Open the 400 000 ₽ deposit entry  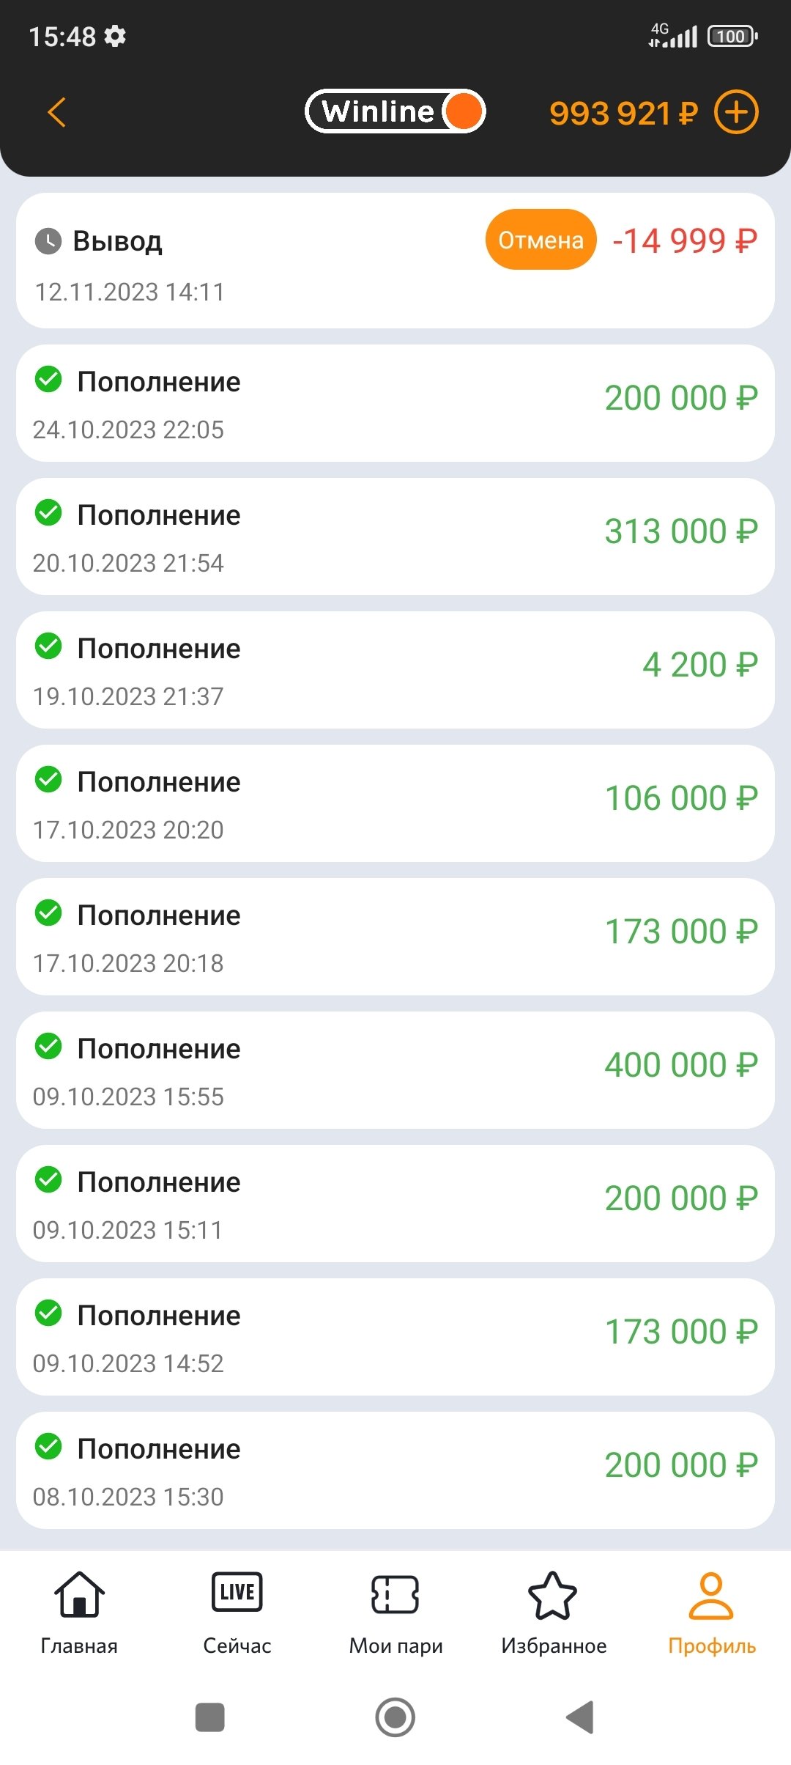pos(395,1070)
